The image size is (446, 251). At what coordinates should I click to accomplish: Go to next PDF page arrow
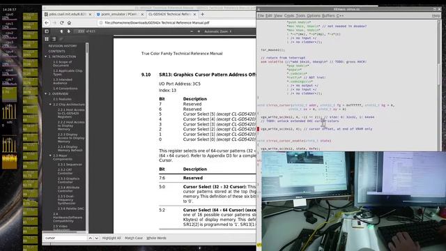pos(68,31)
